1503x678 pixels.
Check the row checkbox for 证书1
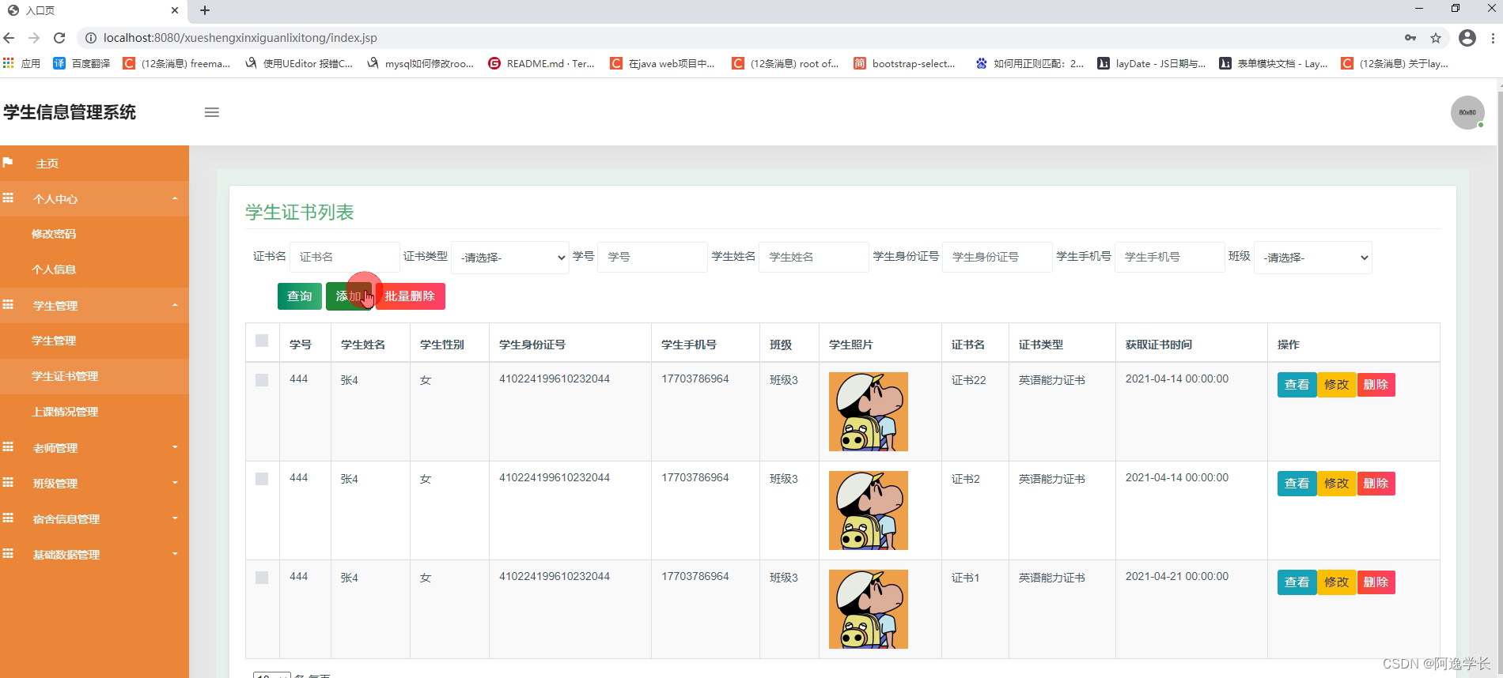click(262, 578)
